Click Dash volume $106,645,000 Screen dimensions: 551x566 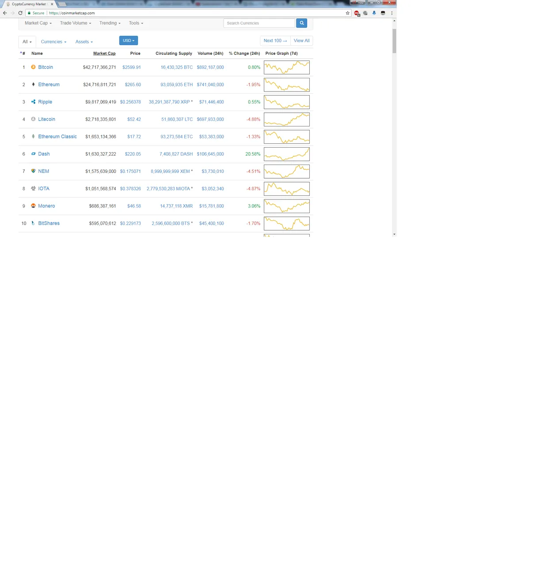point(210,154)
